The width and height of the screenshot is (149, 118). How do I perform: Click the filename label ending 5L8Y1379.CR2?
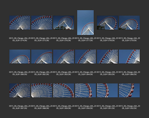pyautogui.click(x=129, y=39)
